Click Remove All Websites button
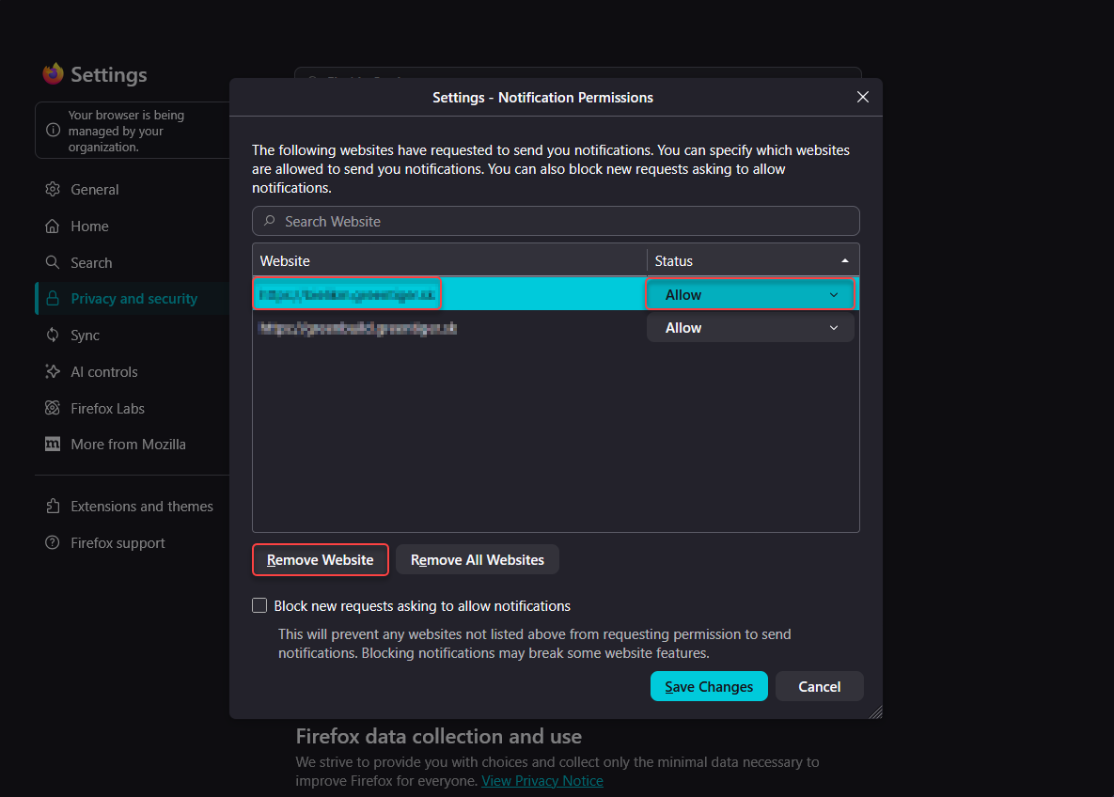The width and height of the screenshot is (1114, 797). (x=478, y=560)
